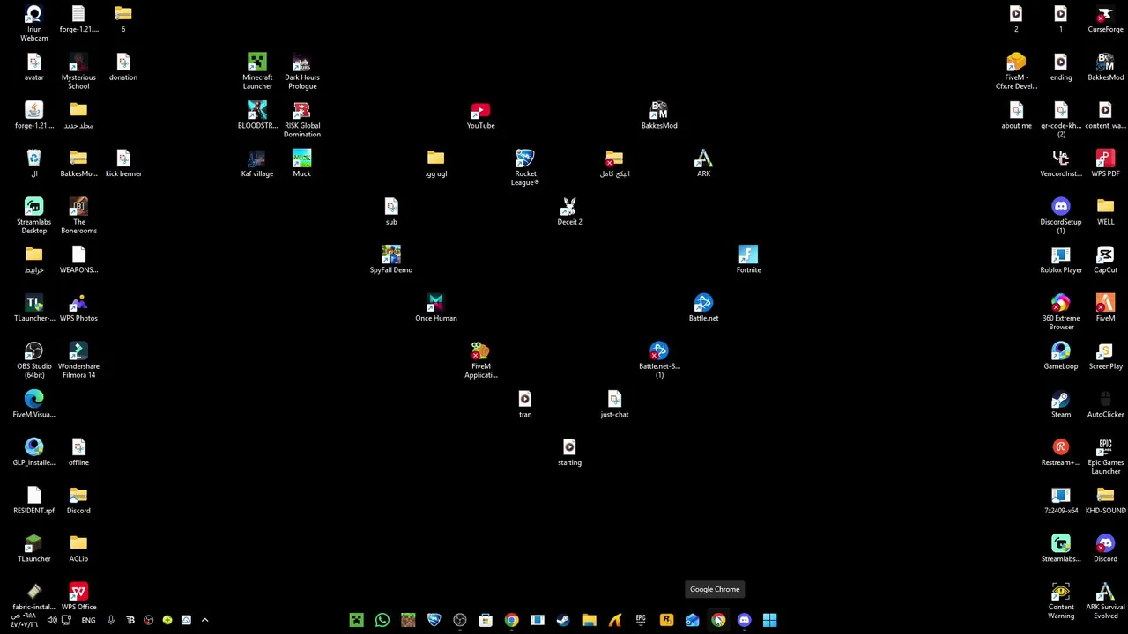Open the network status tray icon
The height and width of the screenshot is (634, 1128).
tap(66, 620)
